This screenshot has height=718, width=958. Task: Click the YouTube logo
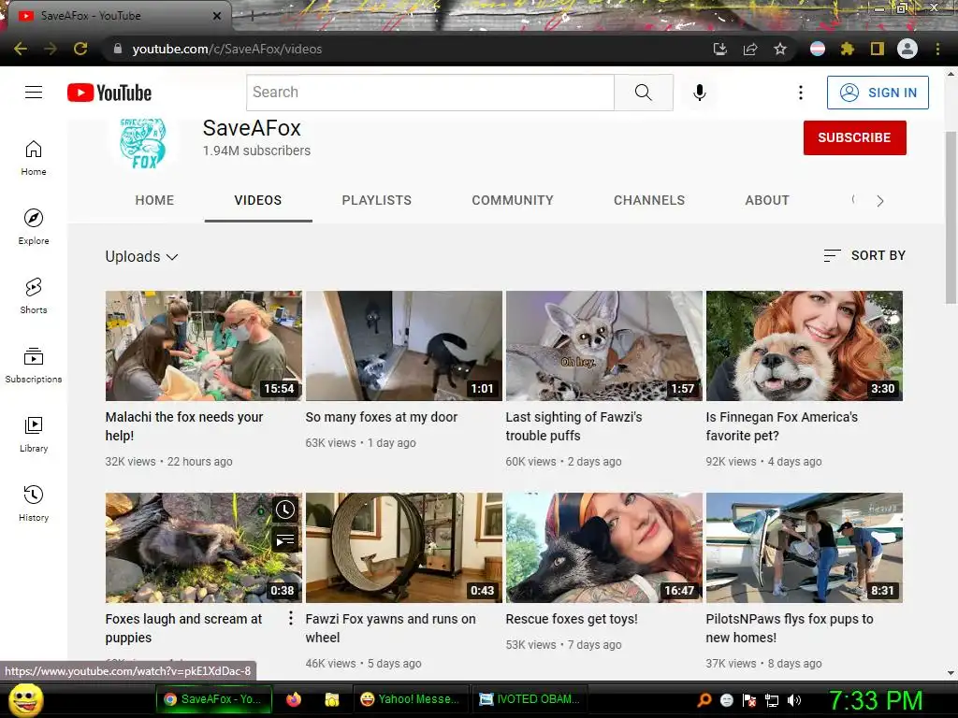(x=109, y=93)
